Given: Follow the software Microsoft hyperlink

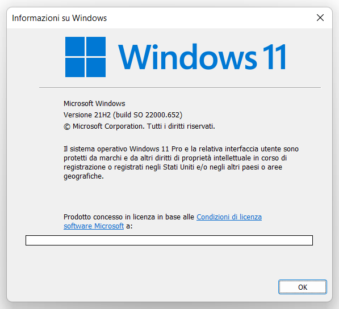Looking at the screenshot, I should pyautogui.click(x=94, y=226).
